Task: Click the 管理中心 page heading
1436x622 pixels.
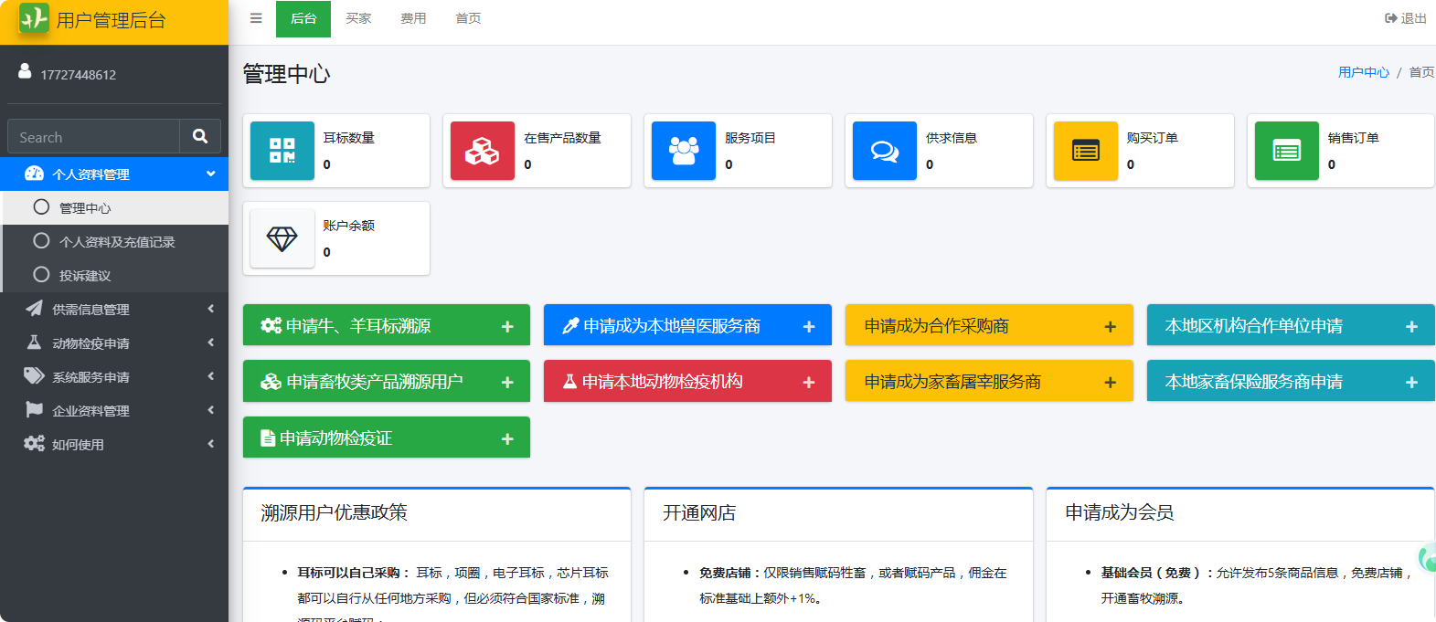Action: point(286,74)
